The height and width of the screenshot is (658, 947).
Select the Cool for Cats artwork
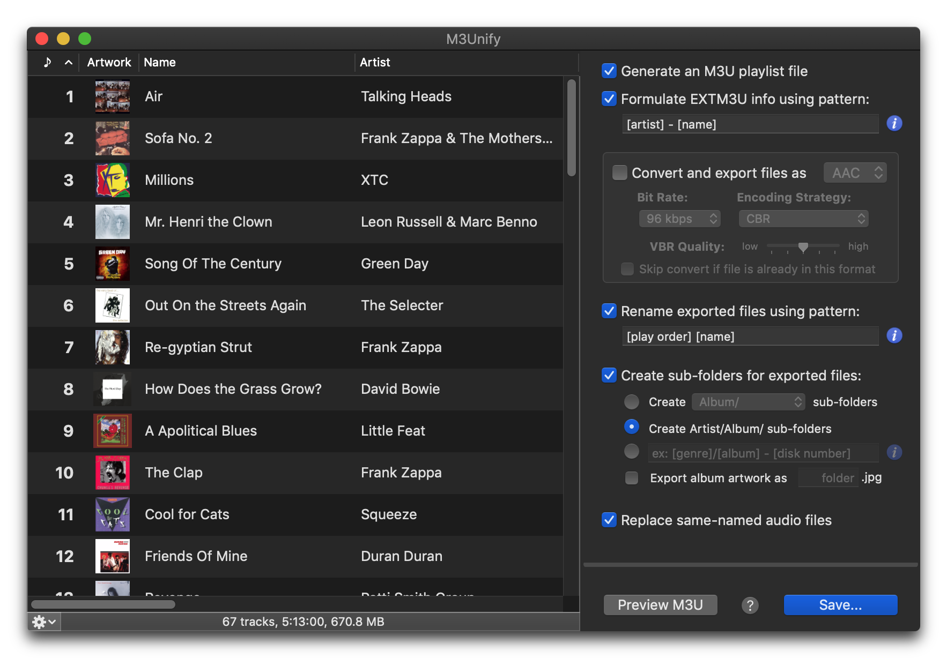tap(113, 514)
